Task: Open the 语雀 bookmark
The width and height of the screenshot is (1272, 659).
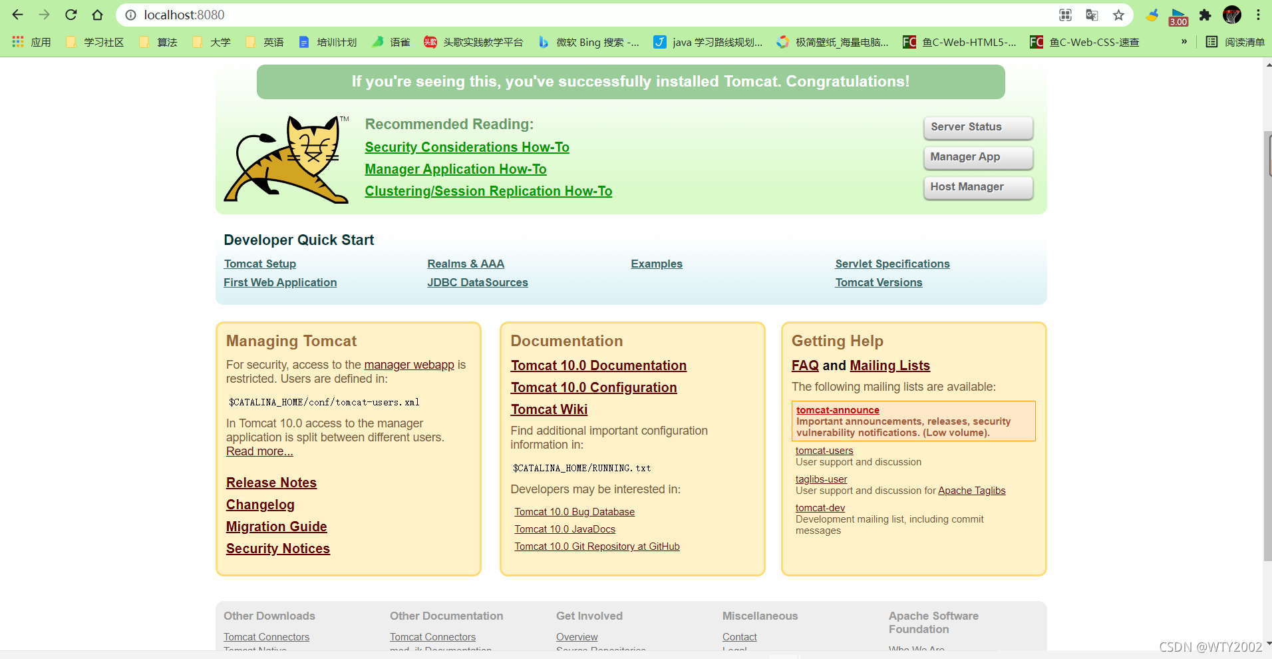Action: [391, 42]
